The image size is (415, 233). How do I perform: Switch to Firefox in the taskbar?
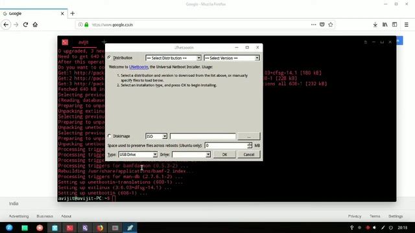pyautogui.click(x=100, y=228)
